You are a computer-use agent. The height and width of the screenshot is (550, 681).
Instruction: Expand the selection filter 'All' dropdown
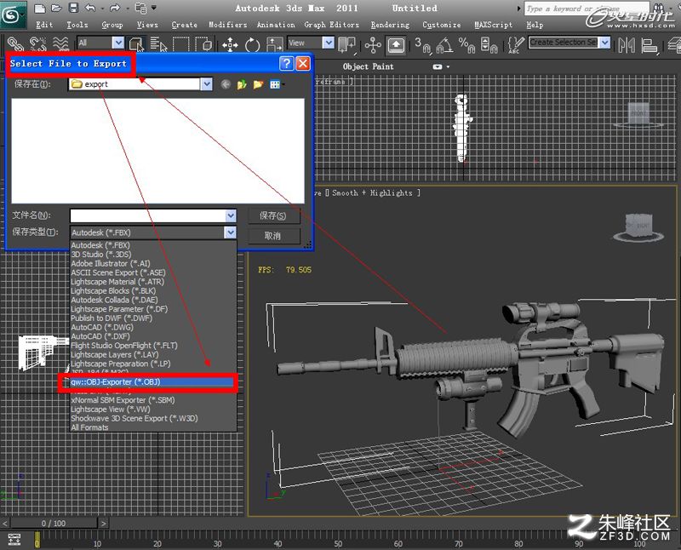(x=118, y=43)
